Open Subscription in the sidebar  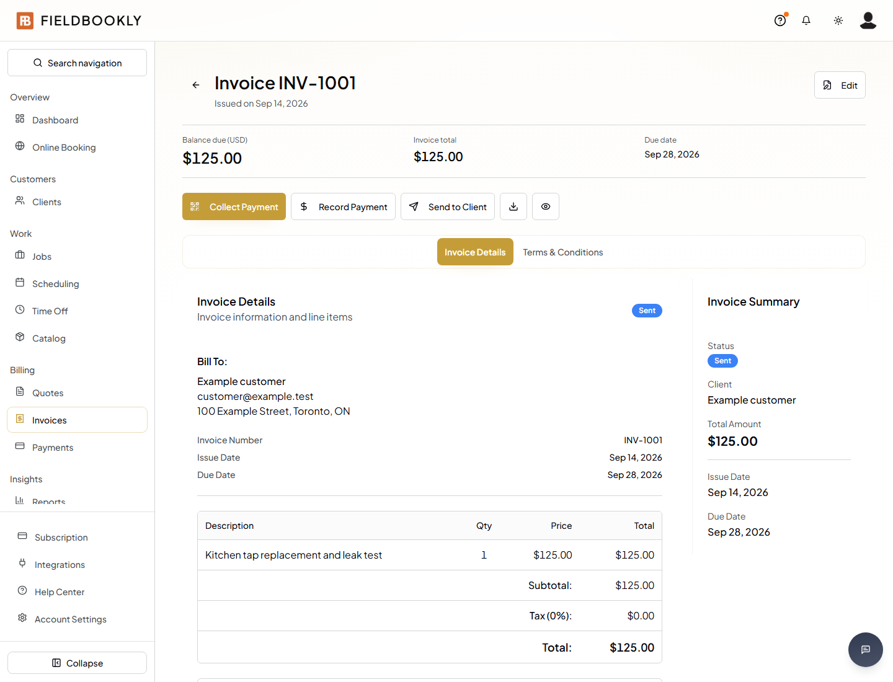[77, 537]
